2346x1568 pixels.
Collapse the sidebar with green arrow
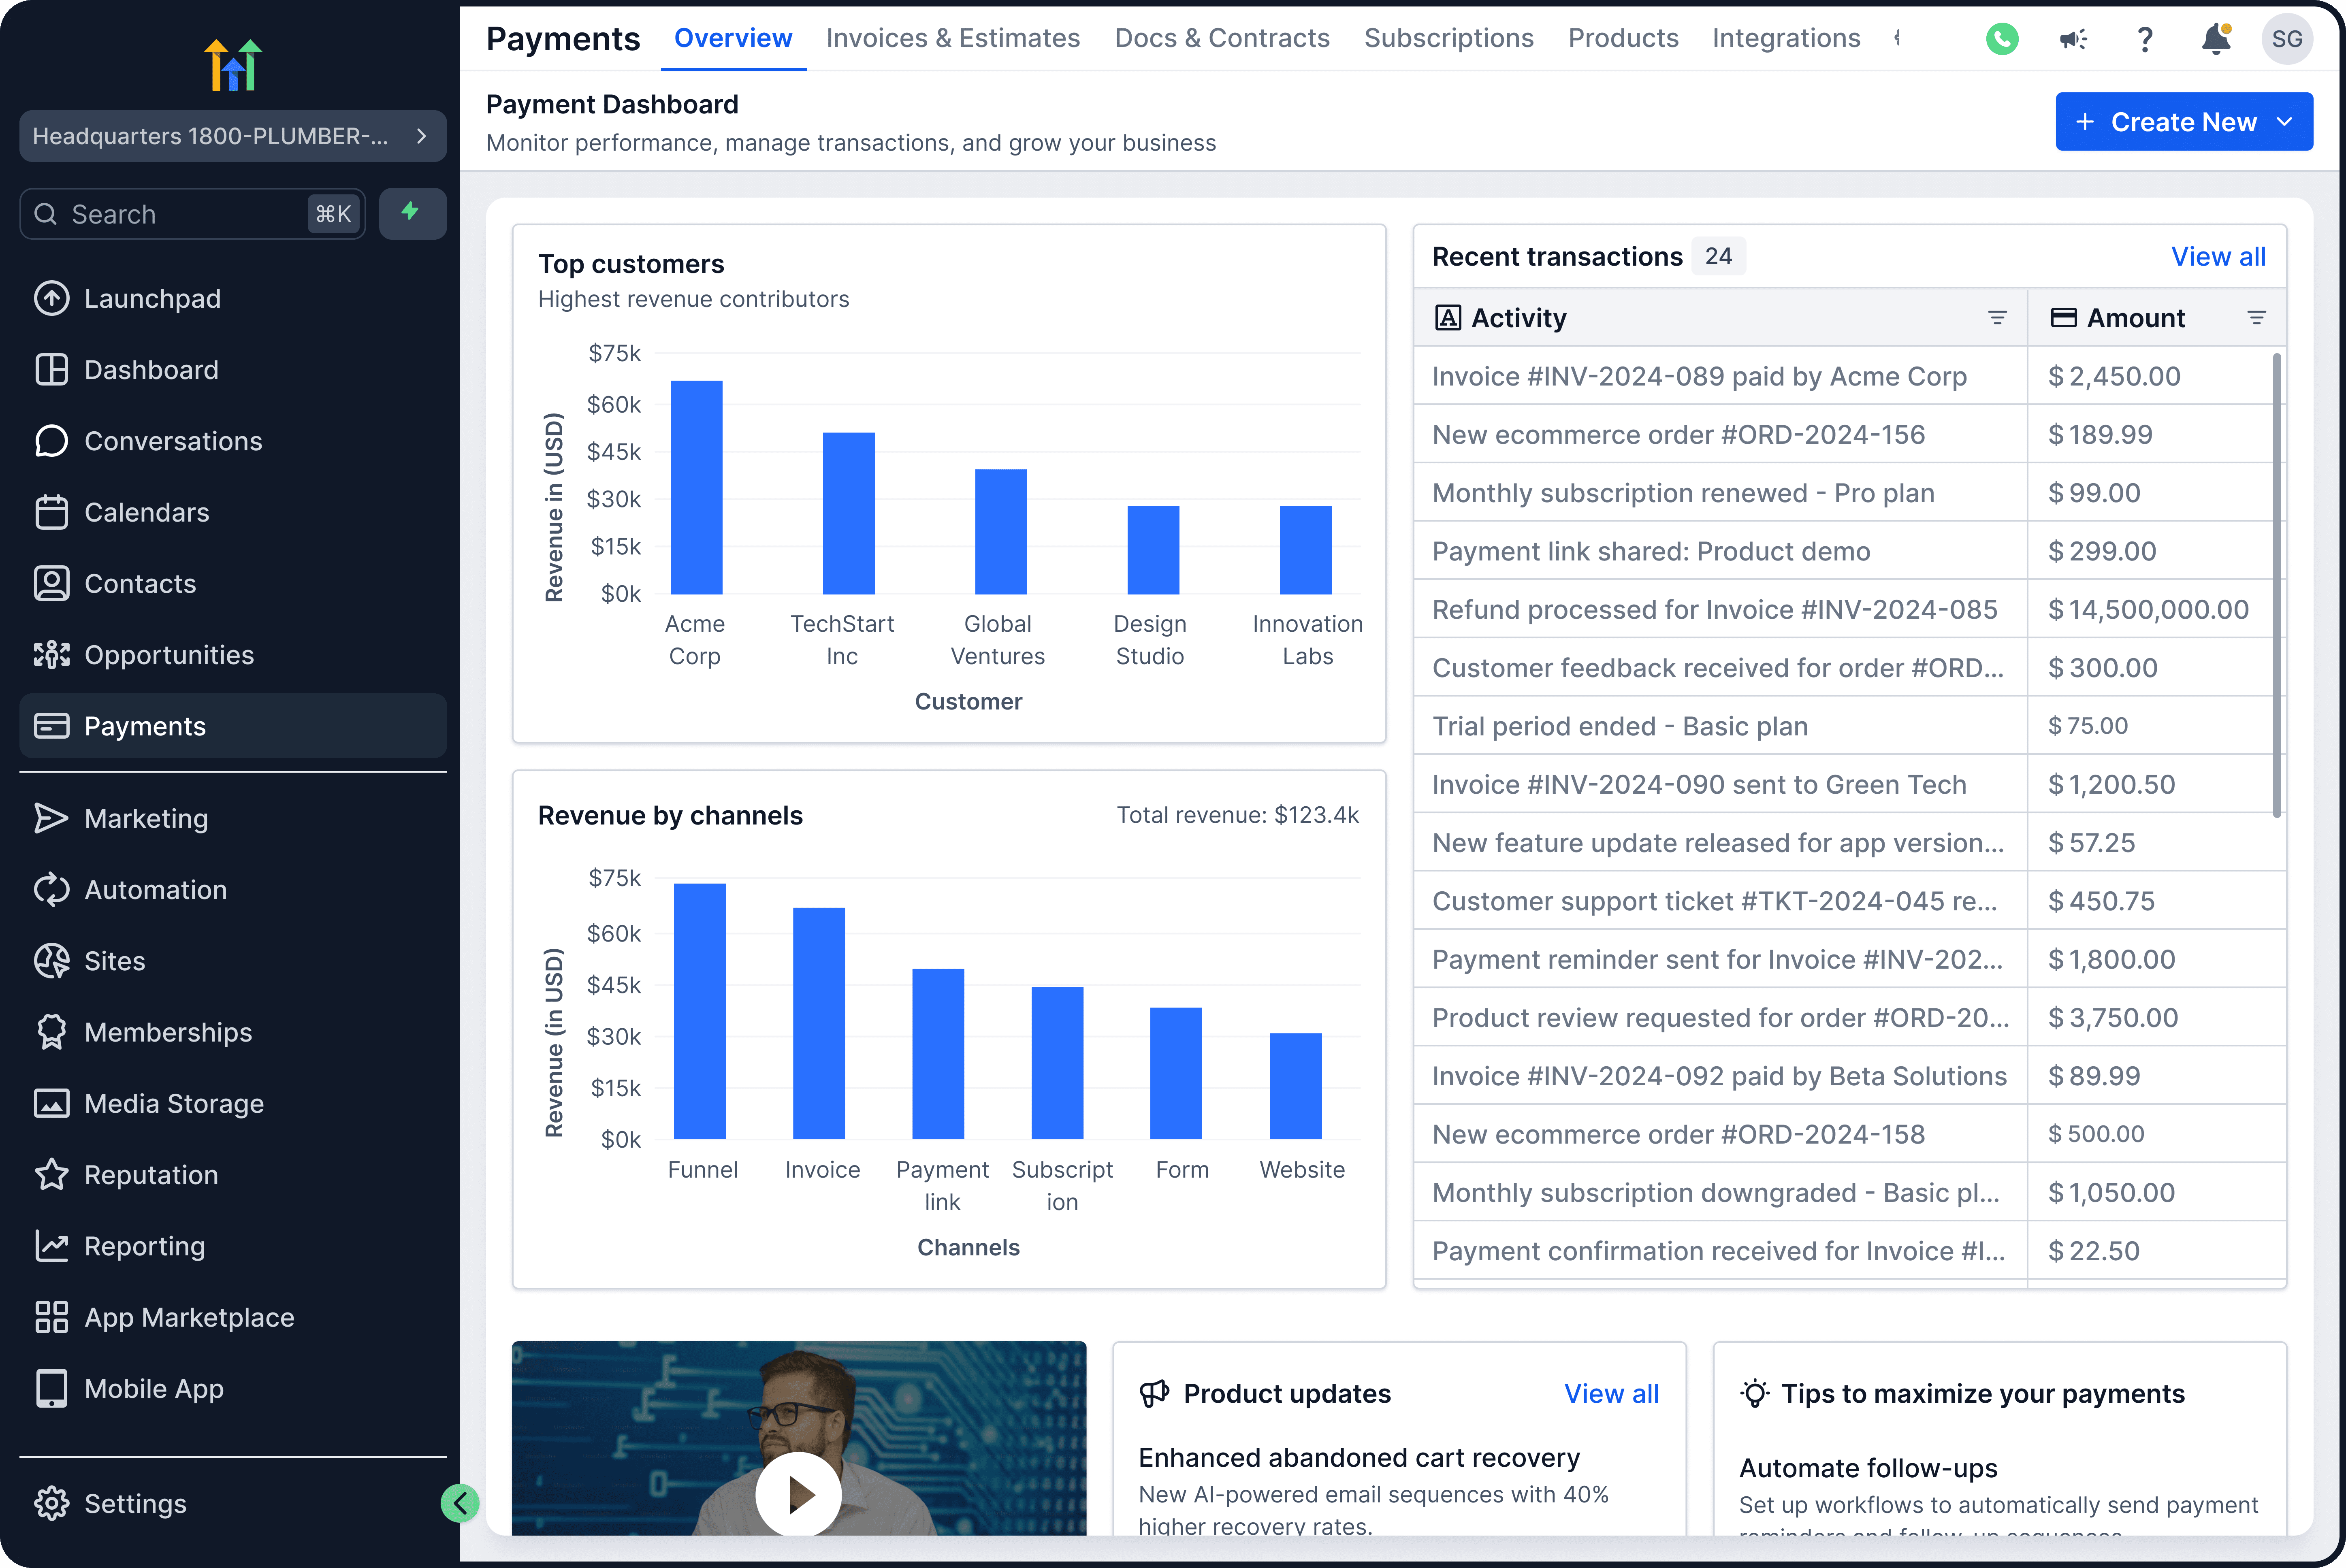460,1502
